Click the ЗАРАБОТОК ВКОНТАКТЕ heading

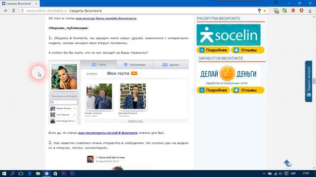(221, 59)
